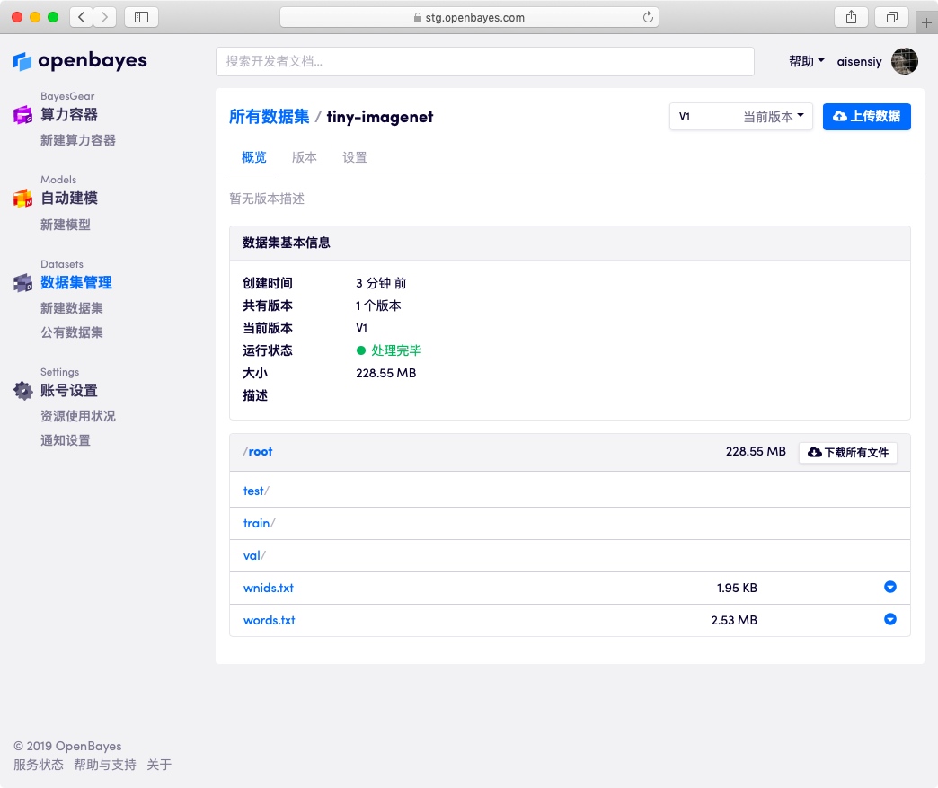Click the 1.95 KB size of wnids.txt
Image resolution: width=938 pixels, height=788 pixels.
(737, 588)
